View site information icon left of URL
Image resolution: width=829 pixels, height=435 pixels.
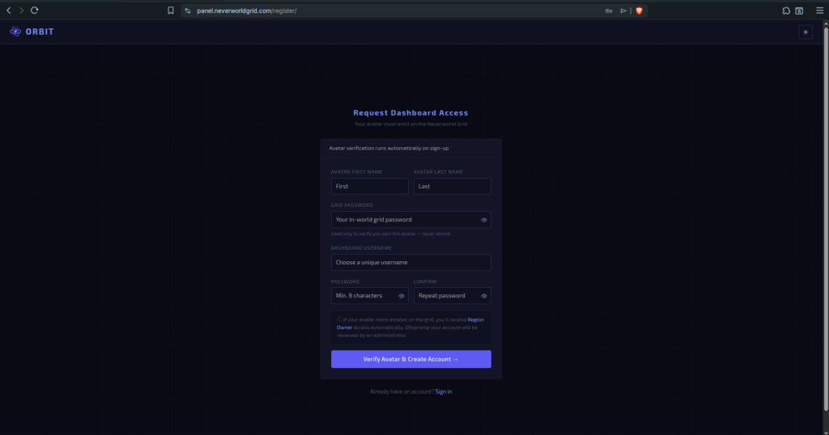tap(187, 11)
